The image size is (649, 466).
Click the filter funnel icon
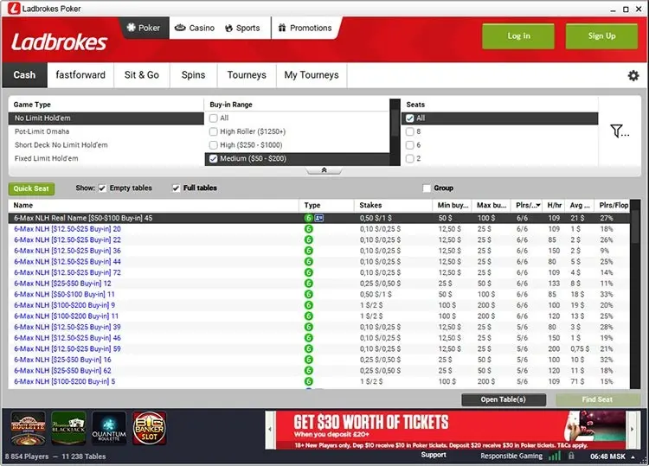point(619,131)
